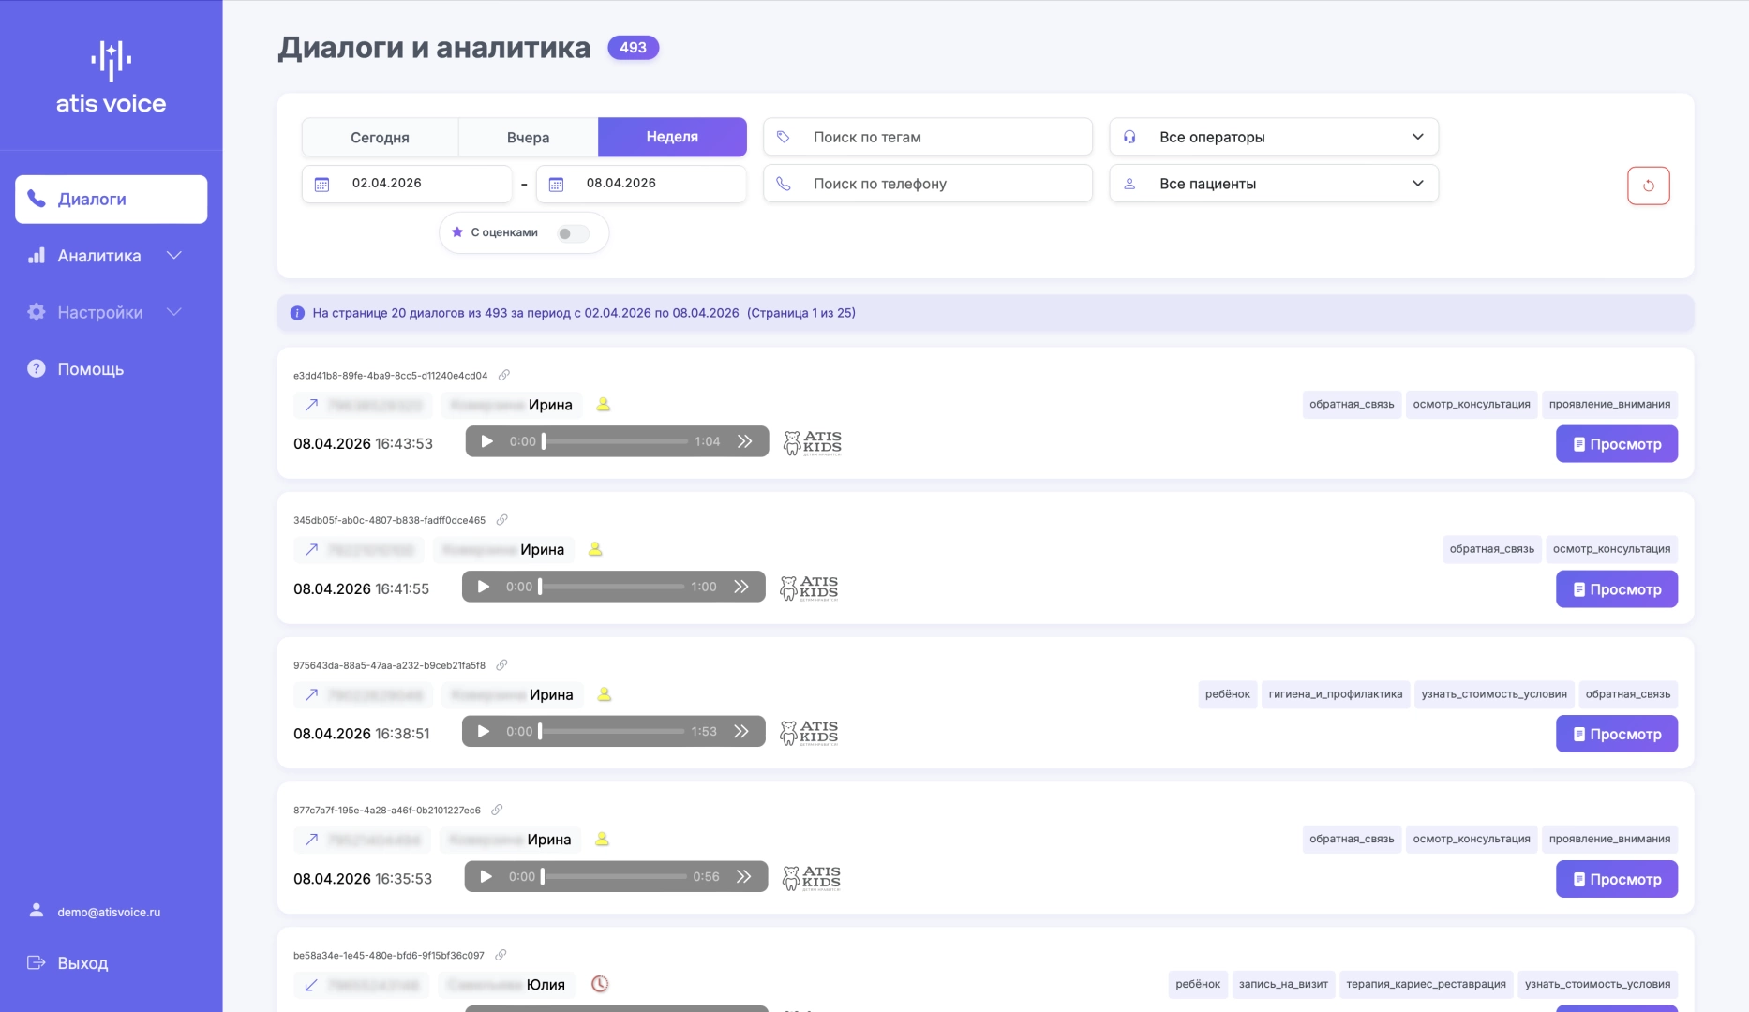
Task: Click the red reset filters icon
Action: point(1648,186)
